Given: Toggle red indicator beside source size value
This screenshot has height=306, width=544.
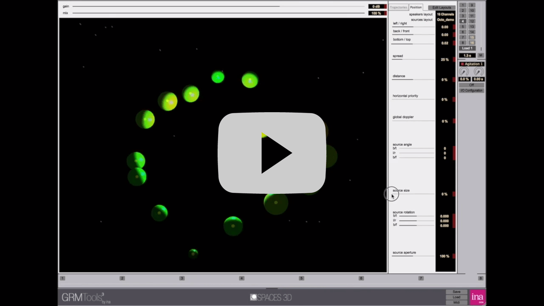Looking at the screenshot, I should (454, 194).
